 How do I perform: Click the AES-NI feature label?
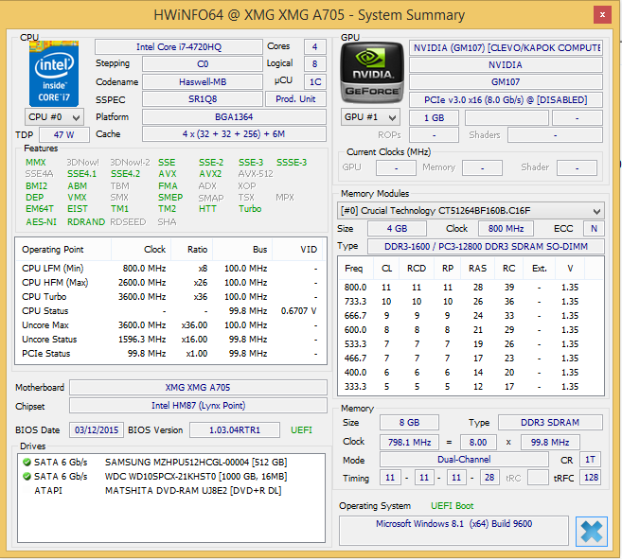(42, 222)
